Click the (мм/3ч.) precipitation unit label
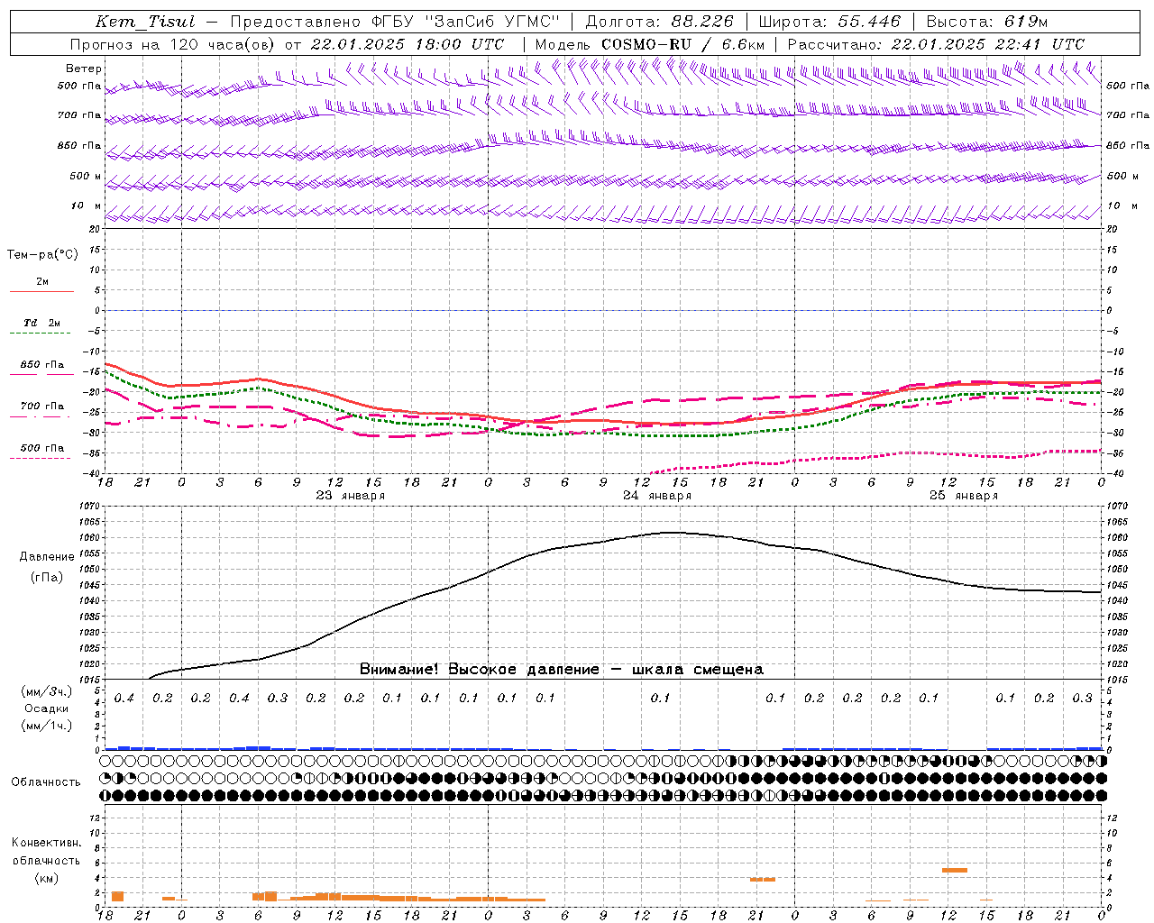The image size is (1154, 923). [x=47, y=691]
